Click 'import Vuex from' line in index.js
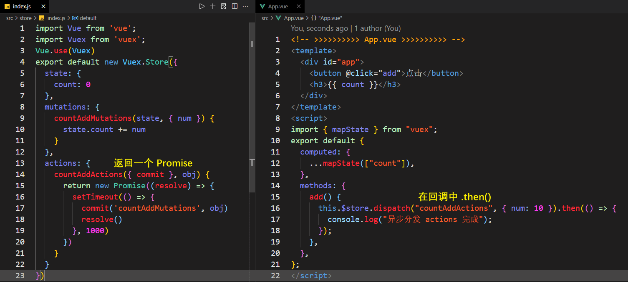The height and width of the screenshot is (282, 628). tap(91, 39)
